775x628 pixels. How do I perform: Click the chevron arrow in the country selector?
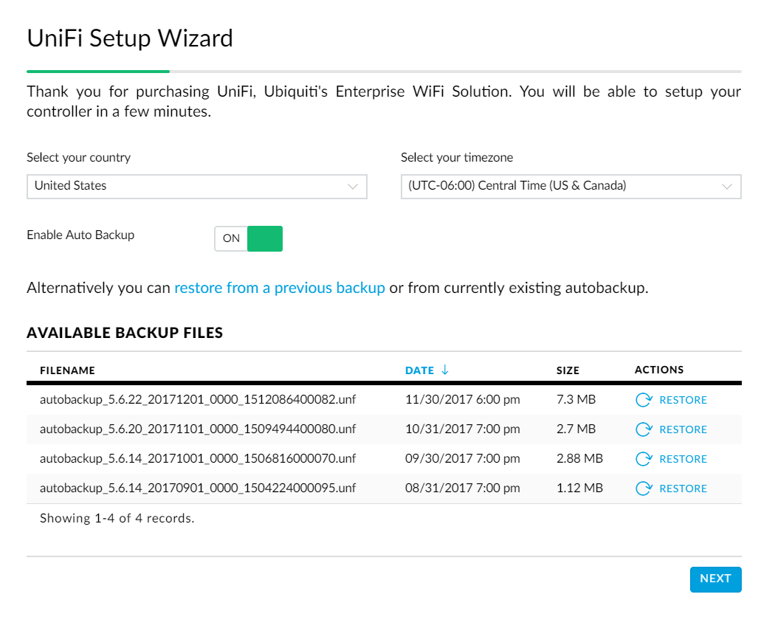pos(352,187)
